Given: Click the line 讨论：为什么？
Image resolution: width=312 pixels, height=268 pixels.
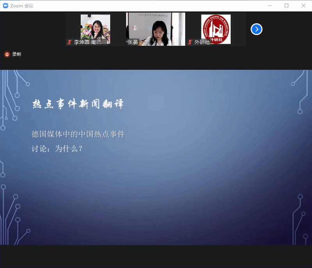Looking at the screenshot, I should 57,148.
